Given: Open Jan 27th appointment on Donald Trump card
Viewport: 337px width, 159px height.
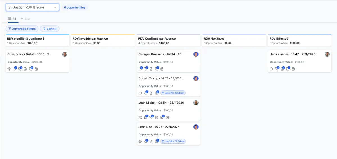Looking at the screenshot, I should coord(173,93).
